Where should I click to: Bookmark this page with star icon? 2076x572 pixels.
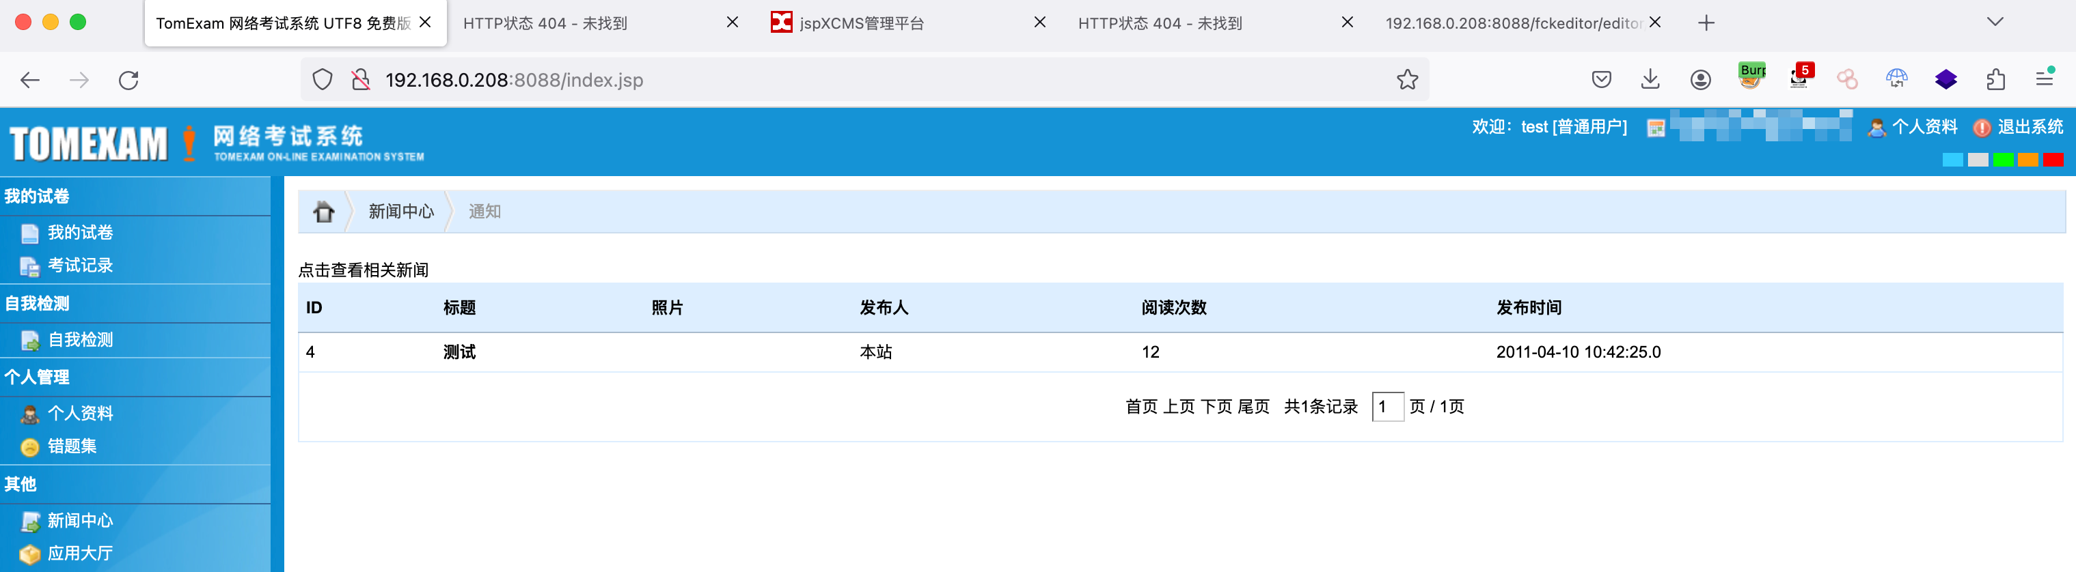click(x=1407, y=80)
